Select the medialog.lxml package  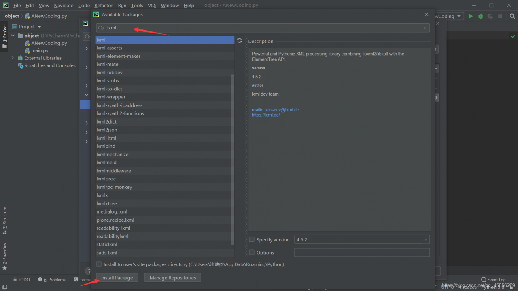(163, 211)
